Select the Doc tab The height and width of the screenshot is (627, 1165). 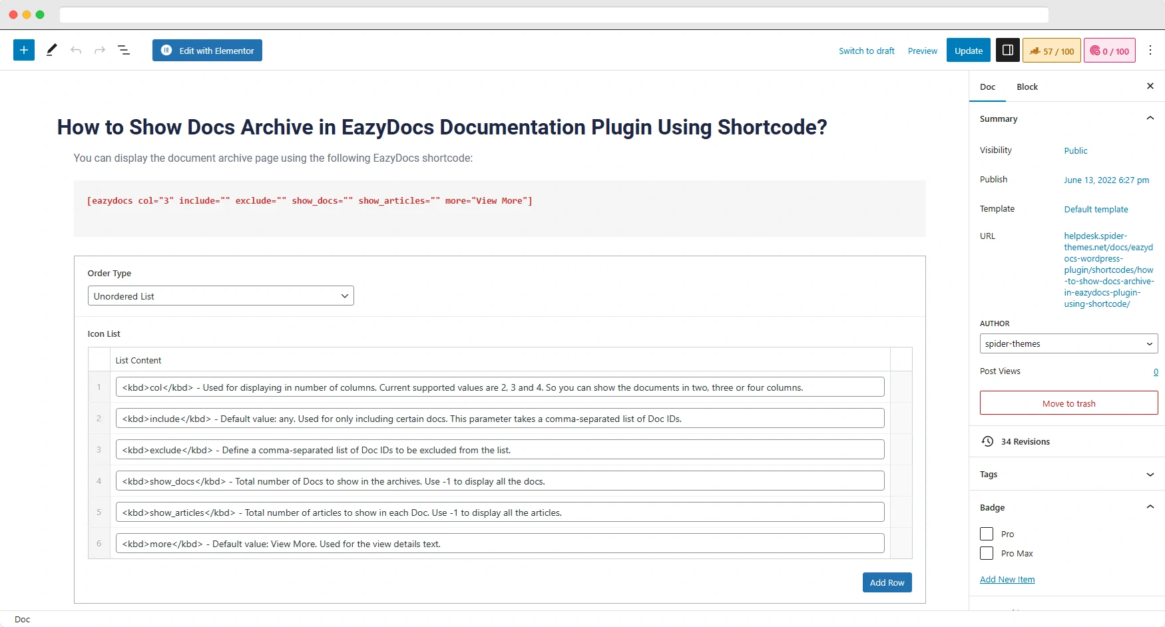point(987,87)
